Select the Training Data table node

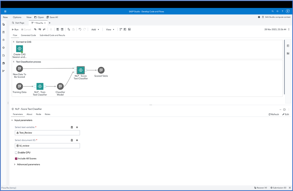click(19, 86)
